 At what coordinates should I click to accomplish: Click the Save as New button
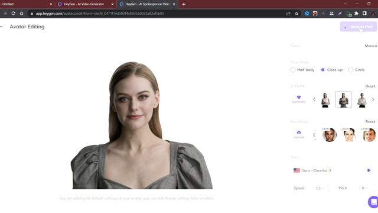359,27
